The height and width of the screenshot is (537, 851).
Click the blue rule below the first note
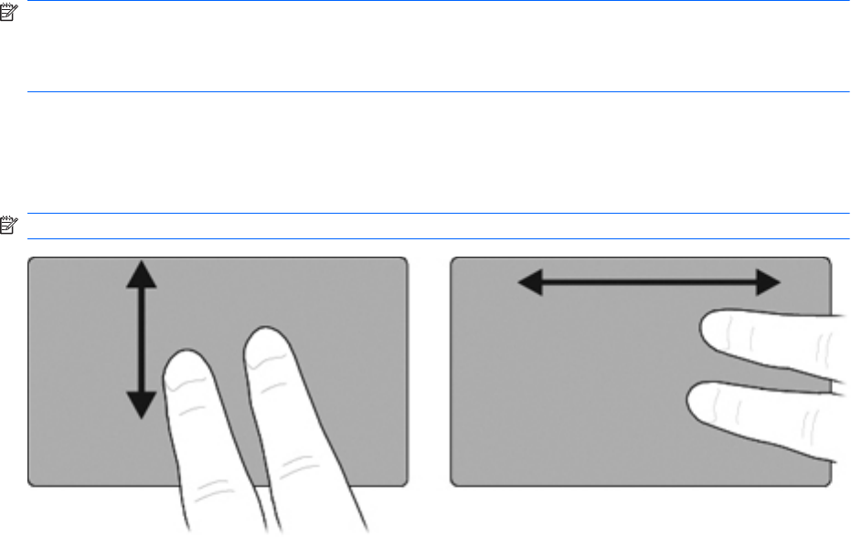(x=439, y=91)
